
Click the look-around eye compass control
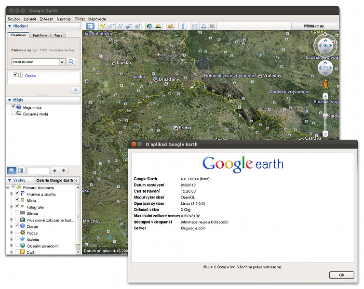pos(325,45)
